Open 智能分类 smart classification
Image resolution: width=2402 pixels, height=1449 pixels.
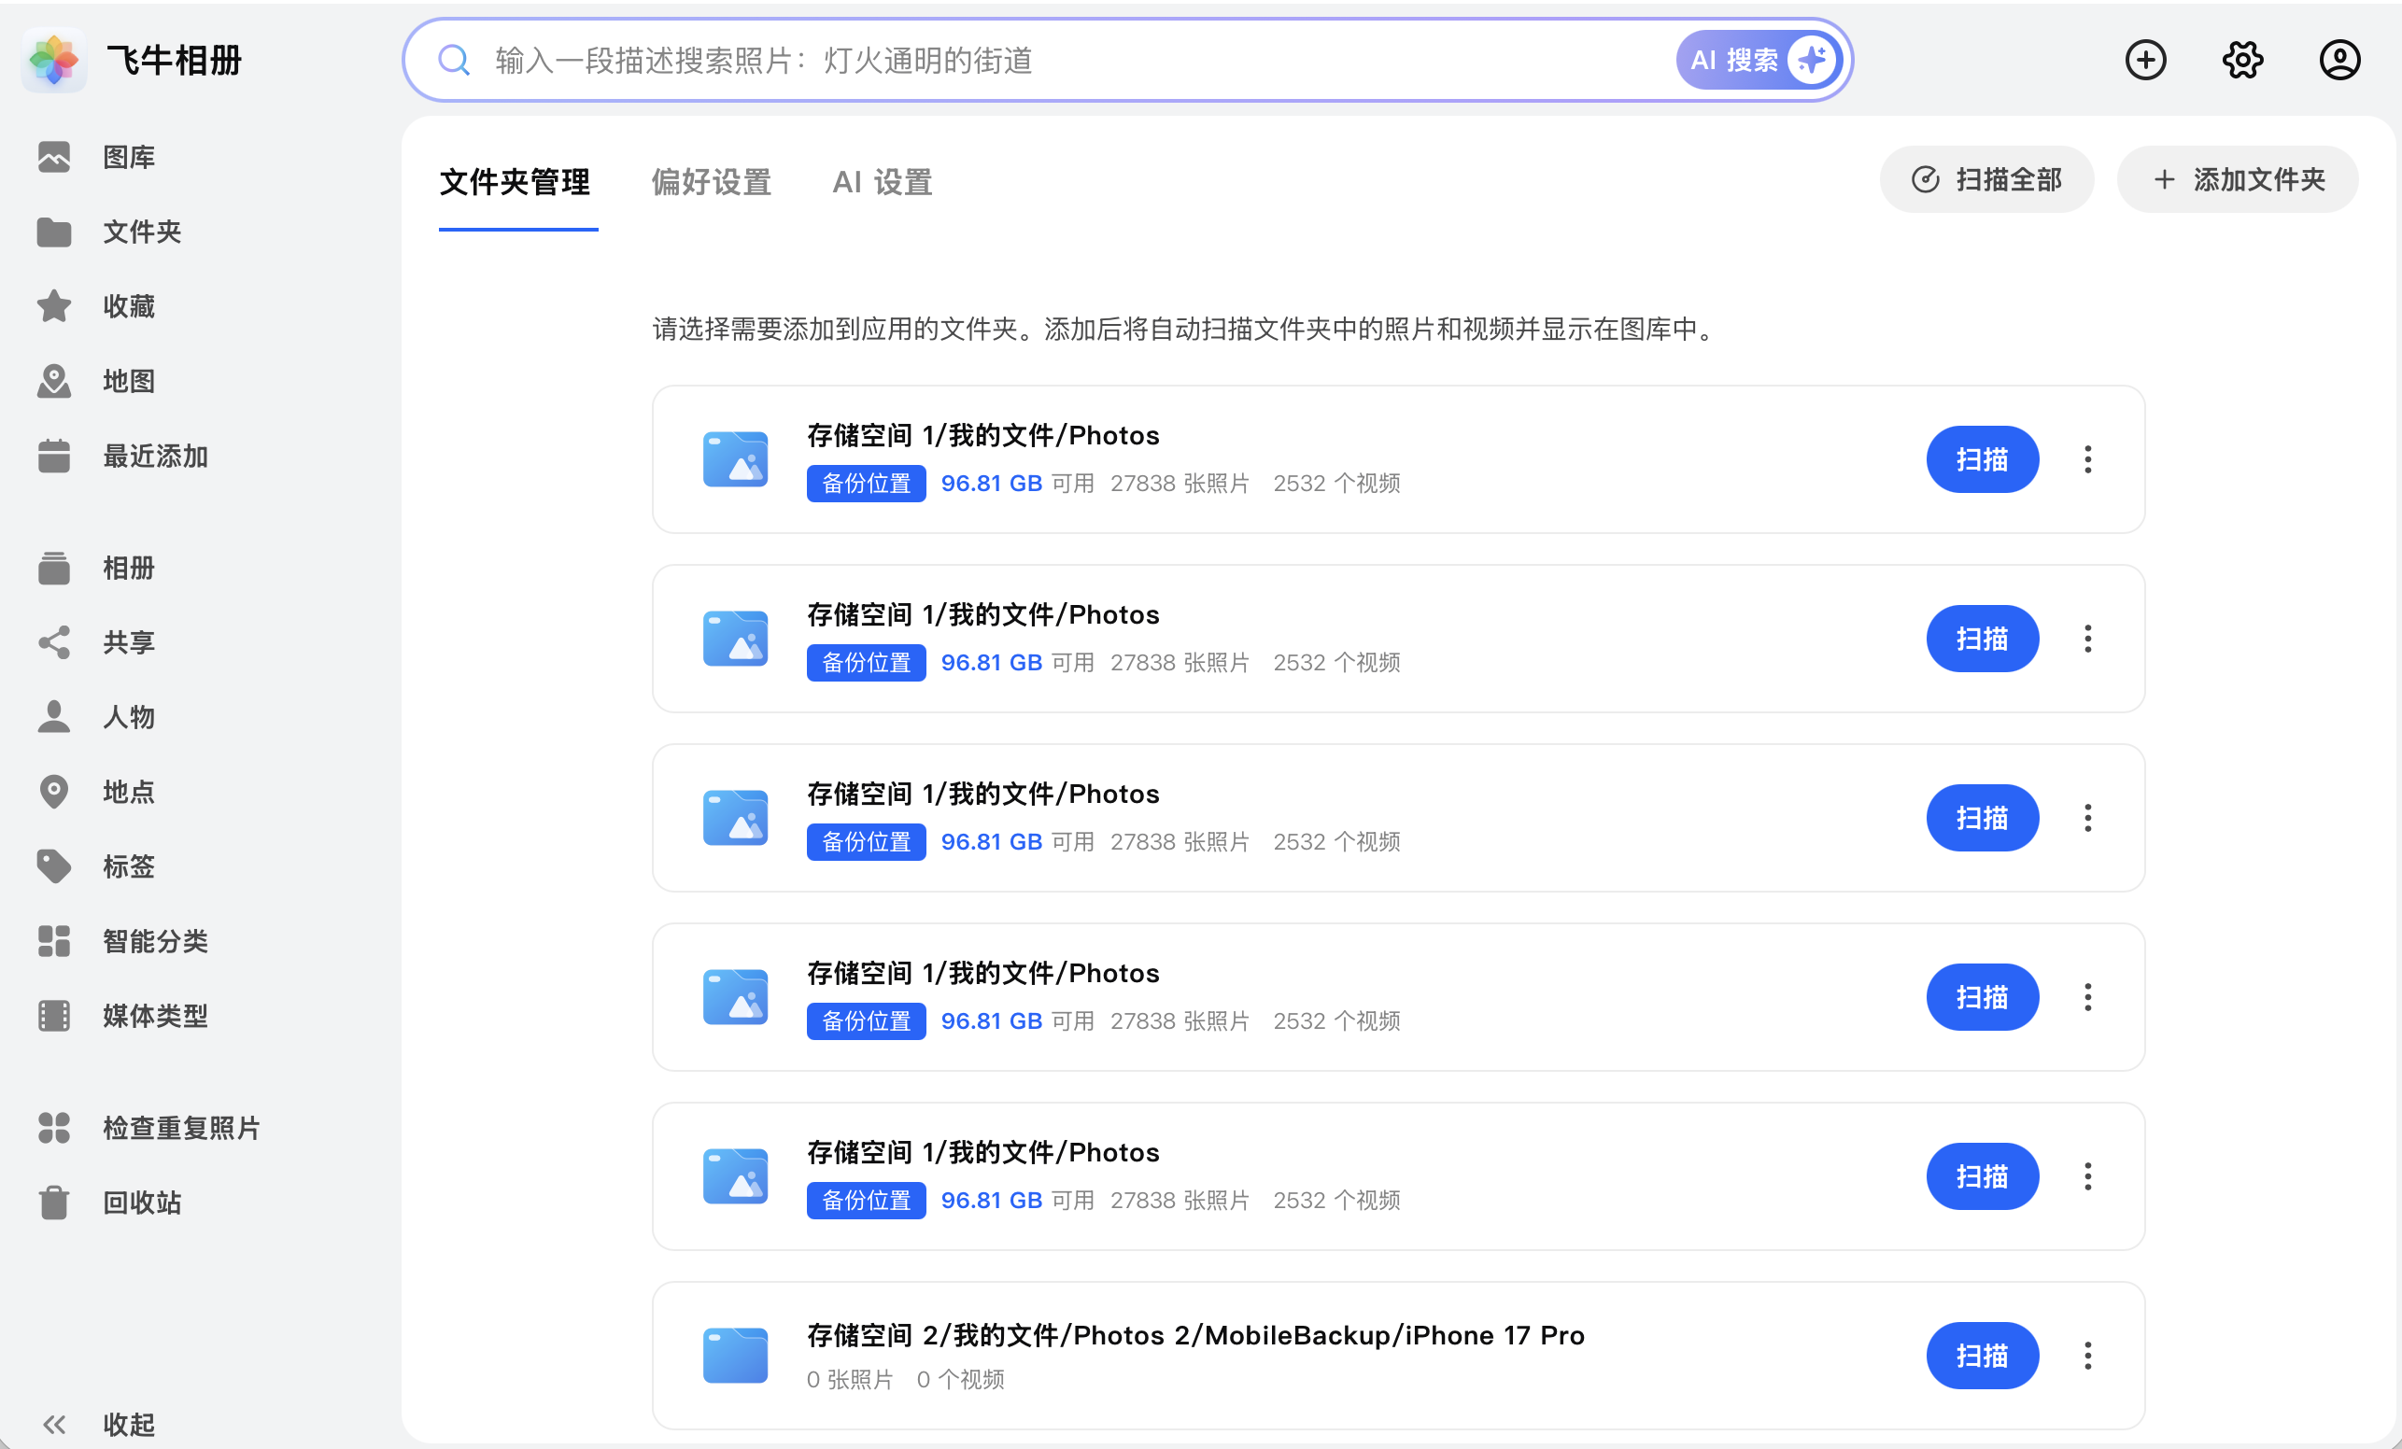(x=156, y=940)
